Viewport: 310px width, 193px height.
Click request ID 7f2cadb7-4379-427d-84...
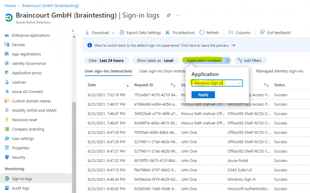156,95
